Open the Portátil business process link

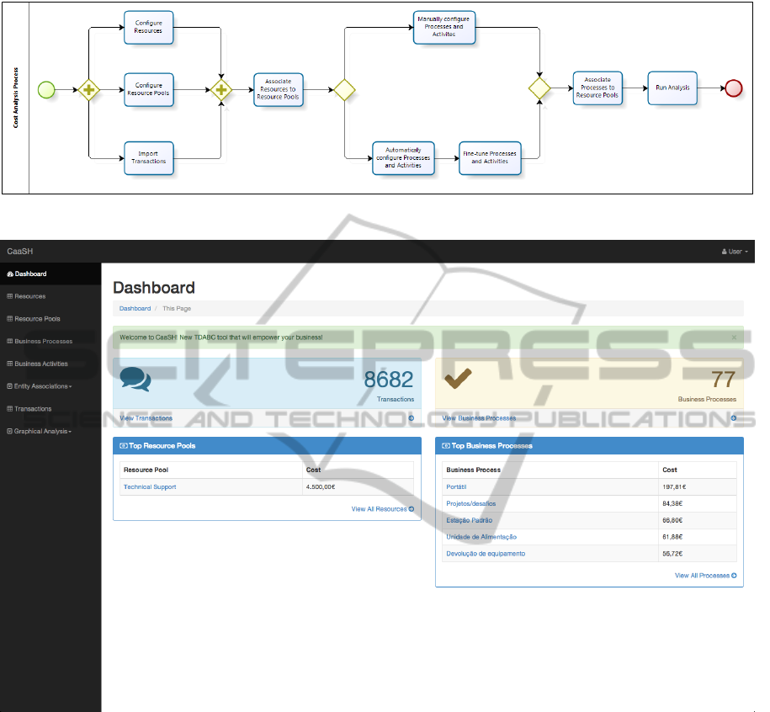tap(458, 486)
